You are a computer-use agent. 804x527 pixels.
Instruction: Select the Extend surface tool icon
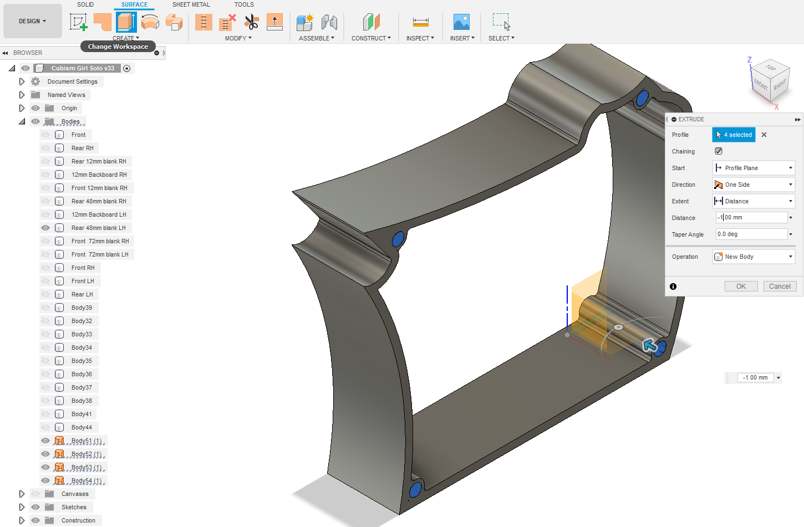click(x=274, y=22)
